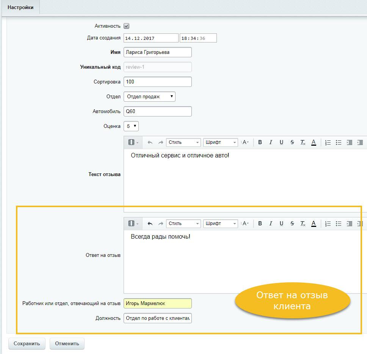
Task: Click Italic in the review text editor toolbar
Action: pyautogui.click(x=271, y=142)
